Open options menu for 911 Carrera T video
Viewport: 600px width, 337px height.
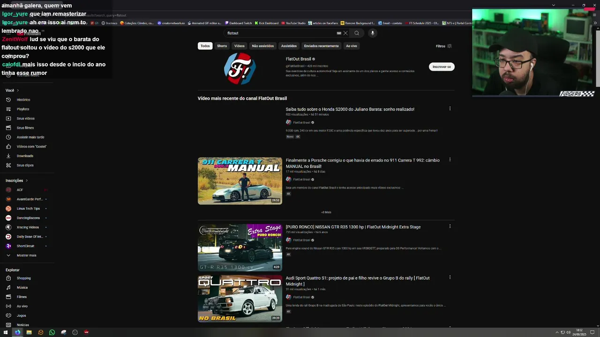(x=450, y=160)
